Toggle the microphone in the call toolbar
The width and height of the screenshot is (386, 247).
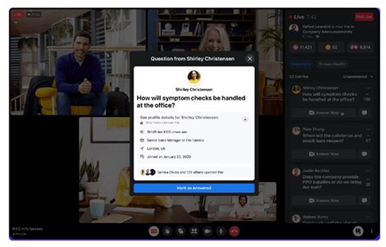[221, 232]
